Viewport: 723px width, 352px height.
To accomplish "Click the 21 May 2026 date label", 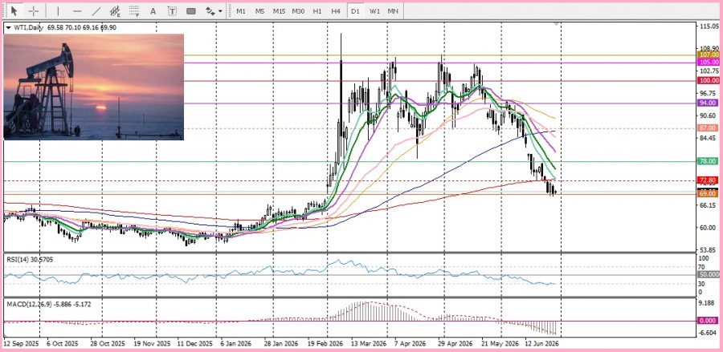I will pos(500,344).
